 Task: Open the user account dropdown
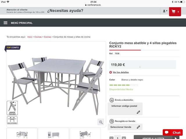point(165,11)
